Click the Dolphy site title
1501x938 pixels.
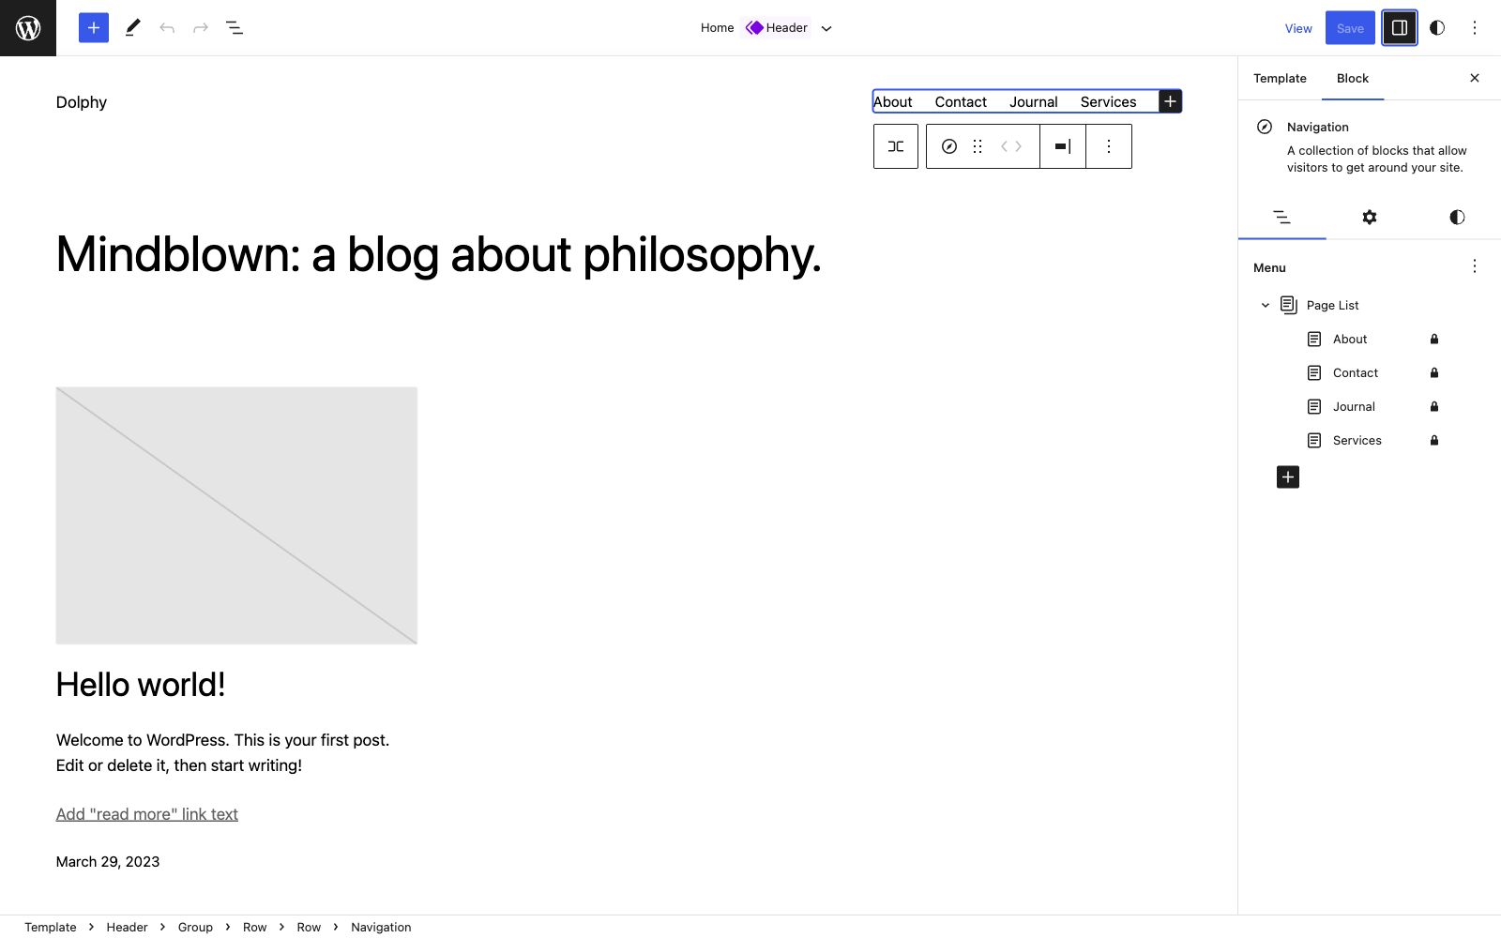point(82,102)
